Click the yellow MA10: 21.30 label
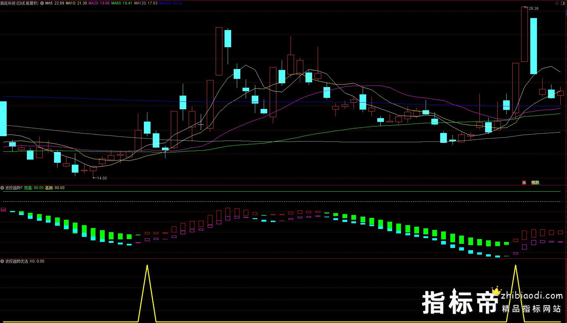The image size is (567, 323). [76, 3]
